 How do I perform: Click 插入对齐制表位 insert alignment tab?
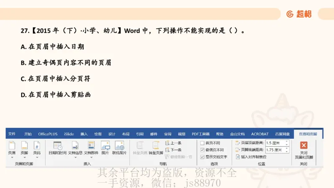(x=251, y=157)
